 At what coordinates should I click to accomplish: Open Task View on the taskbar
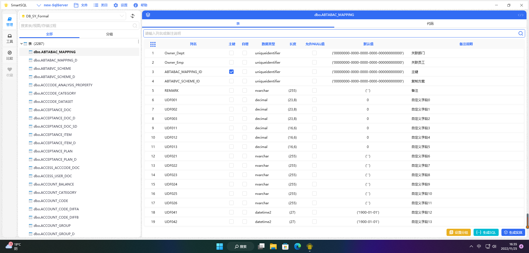pos(261,246)
